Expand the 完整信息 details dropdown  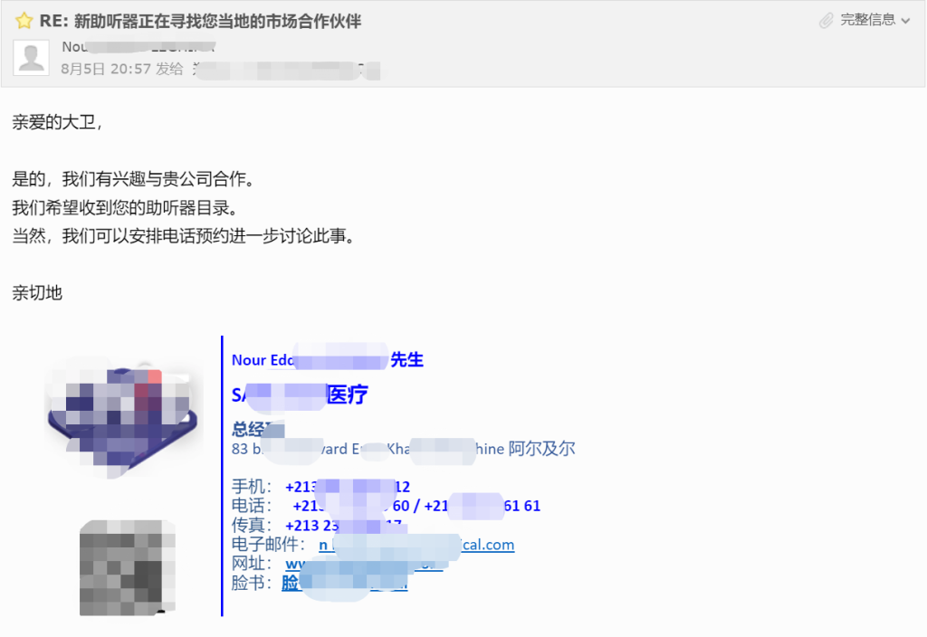(x=875, y=20)
